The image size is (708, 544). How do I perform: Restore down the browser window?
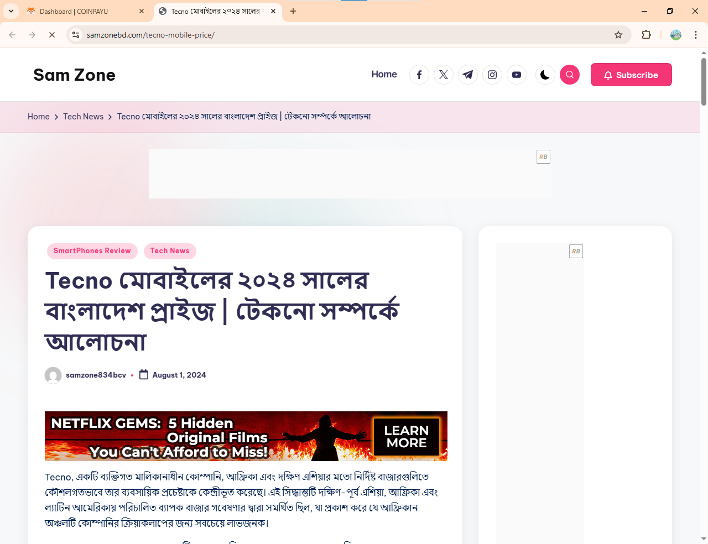click(x=670, y=11)
